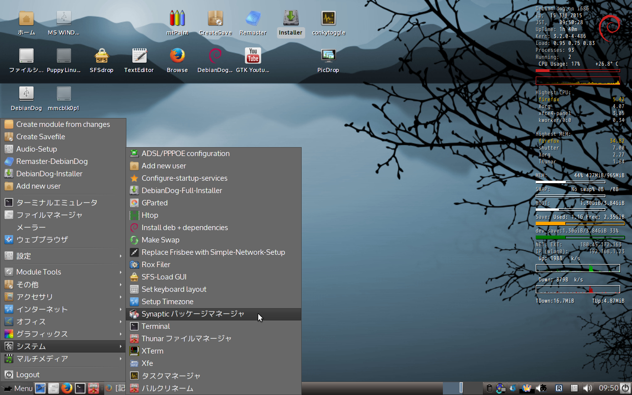
Task: Choose Install deb + dependencies
Action: [214, 228]
